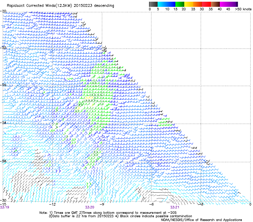Image resolution: width=253 pixels, height=222 pixels.
Task: Click the date '20150223 descending' in title
Action: tap(94, 6)
